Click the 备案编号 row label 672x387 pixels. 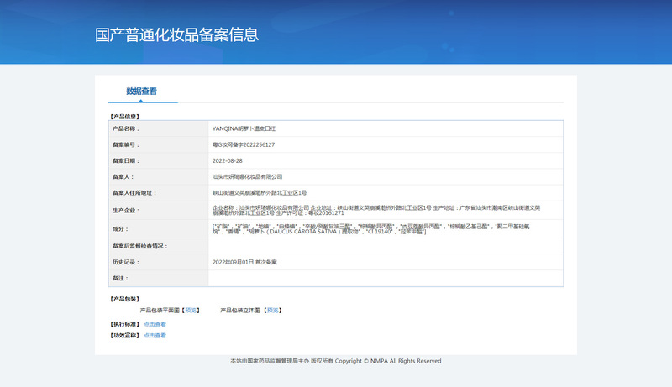tap(126, 144)
